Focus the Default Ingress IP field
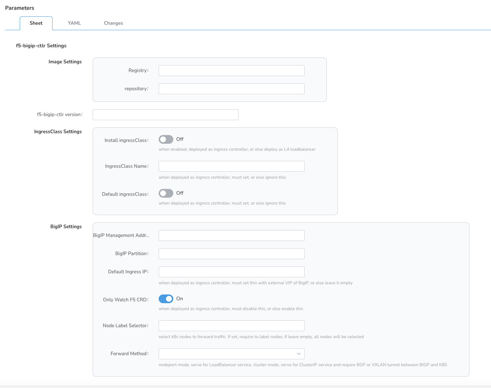 point(231,272)
